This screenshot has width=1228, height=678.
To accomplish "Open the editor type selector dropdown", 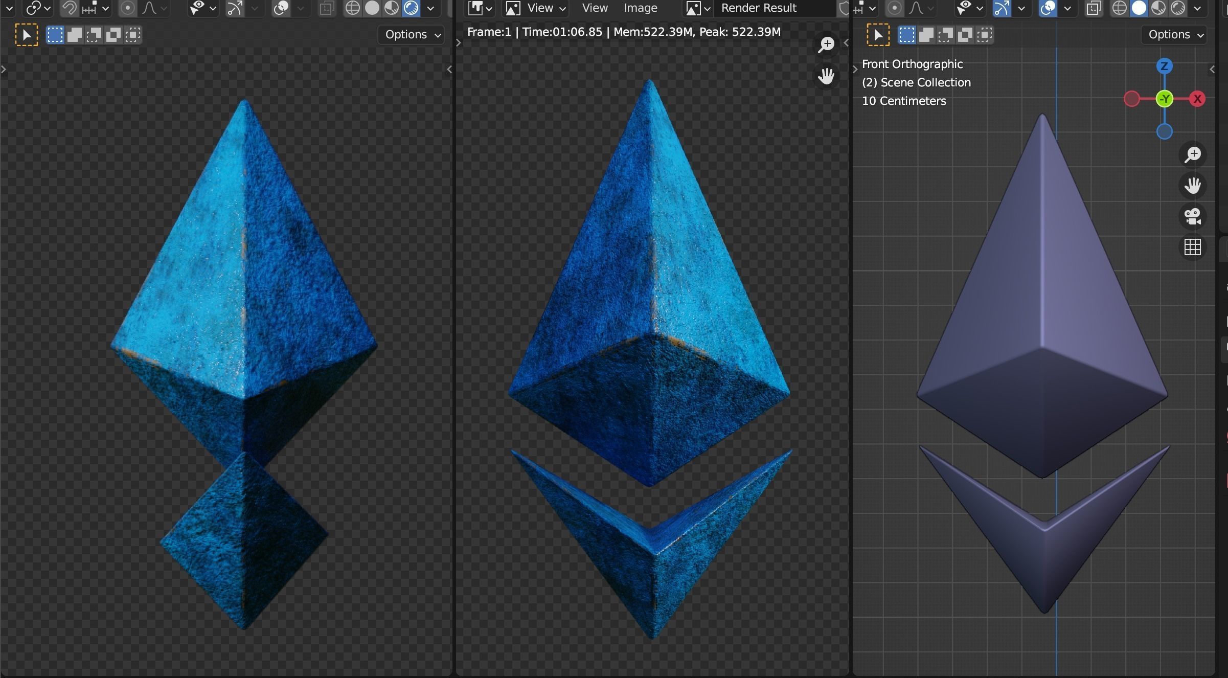I will (x=479, y=8).
